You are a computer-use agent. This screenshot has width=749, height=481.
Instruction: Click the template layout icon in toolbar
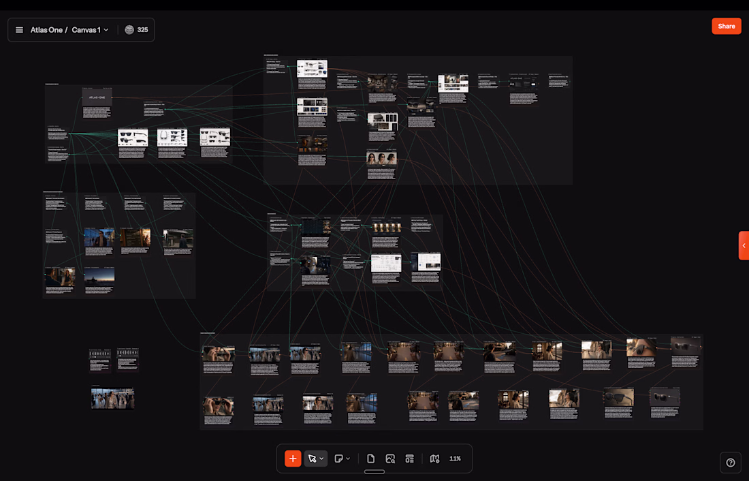tap(409, 459)
